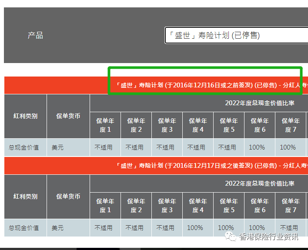The width and height of the screenshot is (308, 250).
Task: Click heading 于2016年12月16日或之前签发 plan title
Action: 212,85
